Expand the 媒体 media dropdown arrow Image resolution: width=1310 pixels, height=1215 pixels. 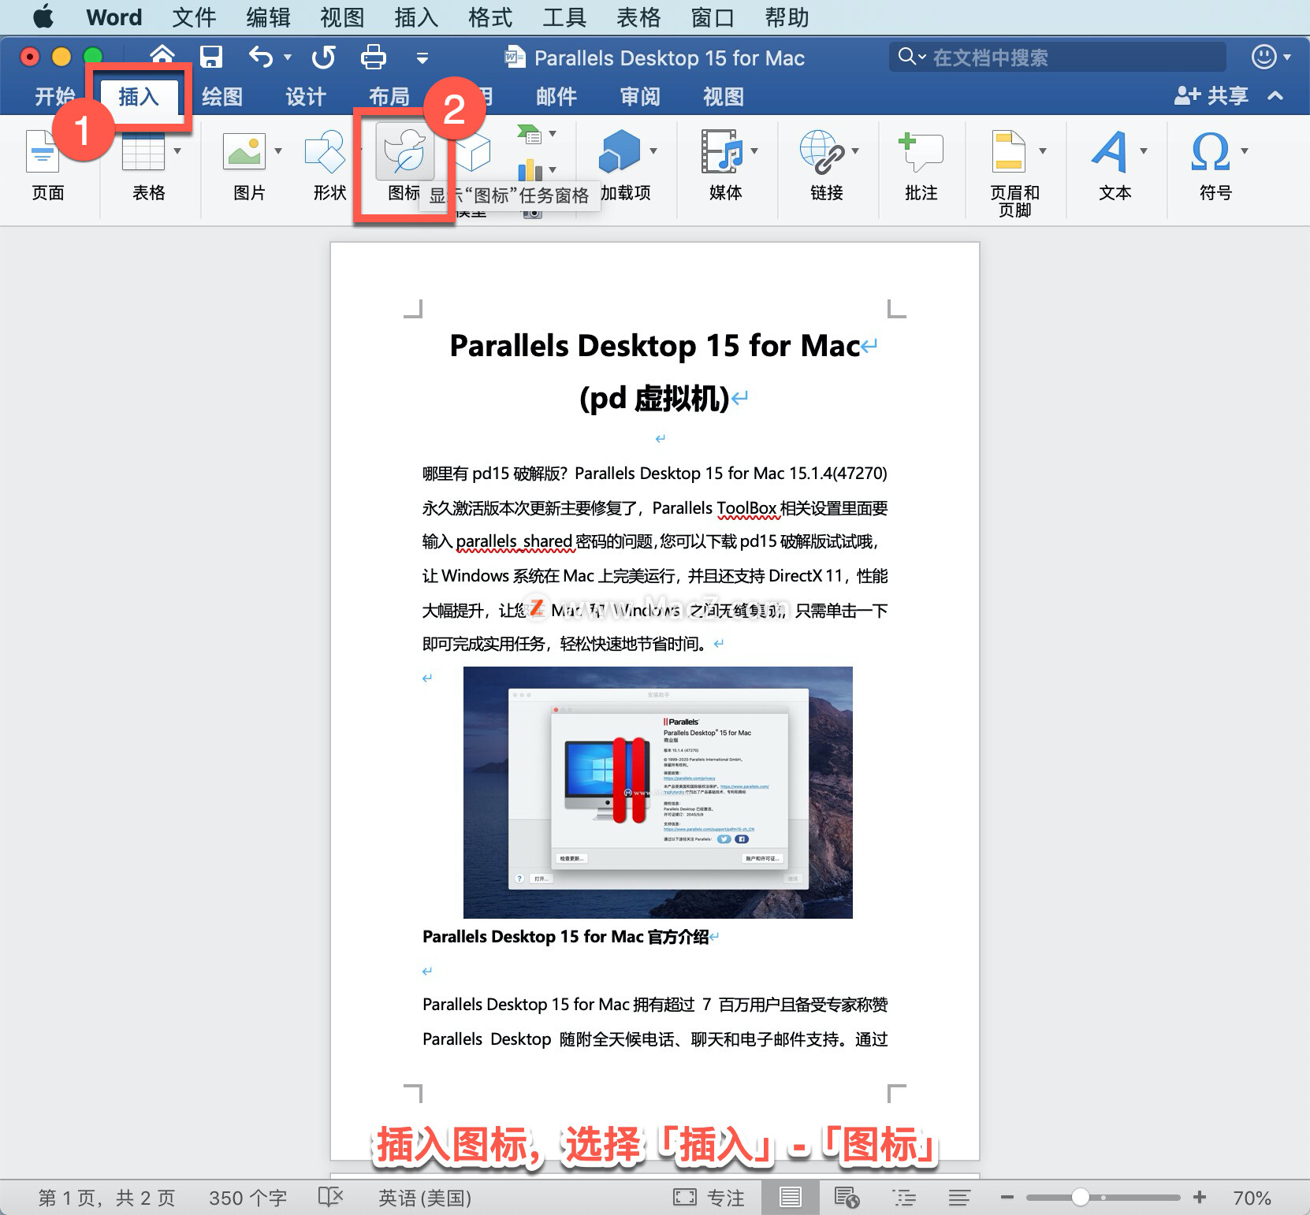tap(754, 150)
